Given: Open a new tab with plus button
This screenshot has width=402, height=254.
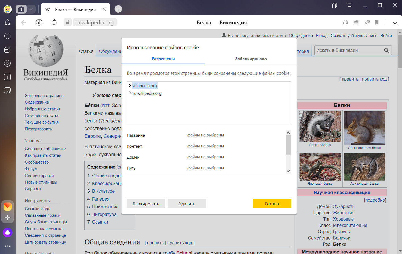Looking at the screenshot, I should point(118,9).
